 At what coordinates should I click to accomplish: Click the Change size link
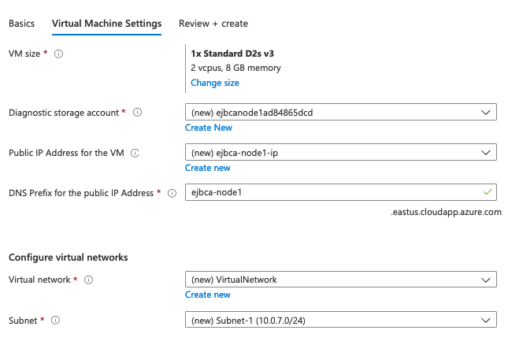214,83
